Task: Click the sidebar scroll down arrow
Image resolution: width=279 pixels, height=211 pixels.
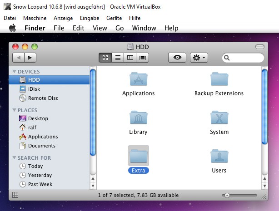Action: (x=93, y=186)
